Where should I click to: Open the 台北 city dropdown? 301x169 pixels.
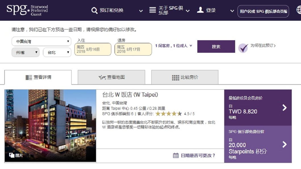(x=57, y=52)
